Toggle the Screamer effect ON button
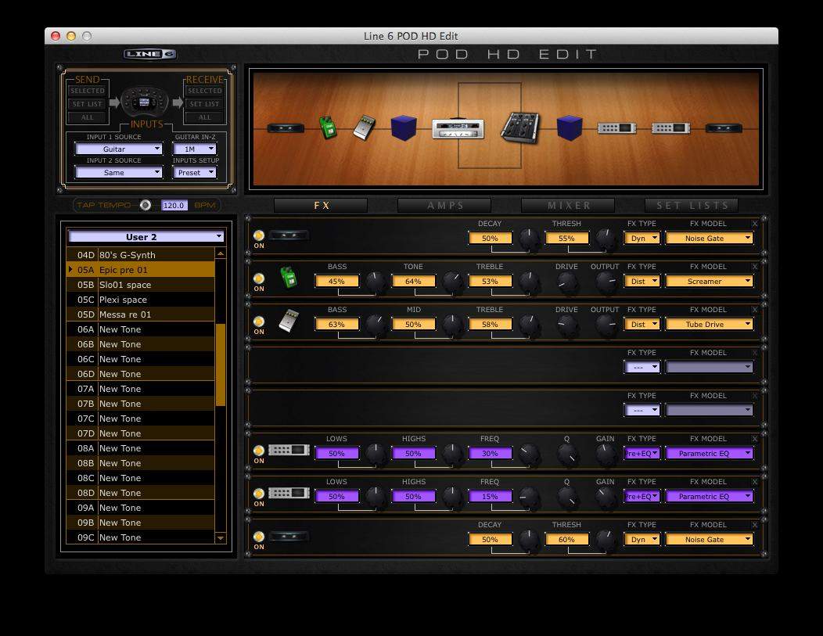The image size is (823, 636). 259,278
